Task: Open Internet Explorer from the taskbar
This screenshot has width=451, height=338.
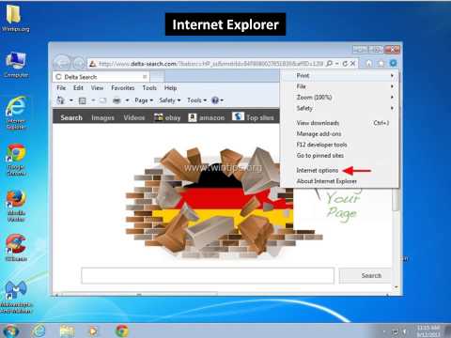Action: tap(39, 330)
